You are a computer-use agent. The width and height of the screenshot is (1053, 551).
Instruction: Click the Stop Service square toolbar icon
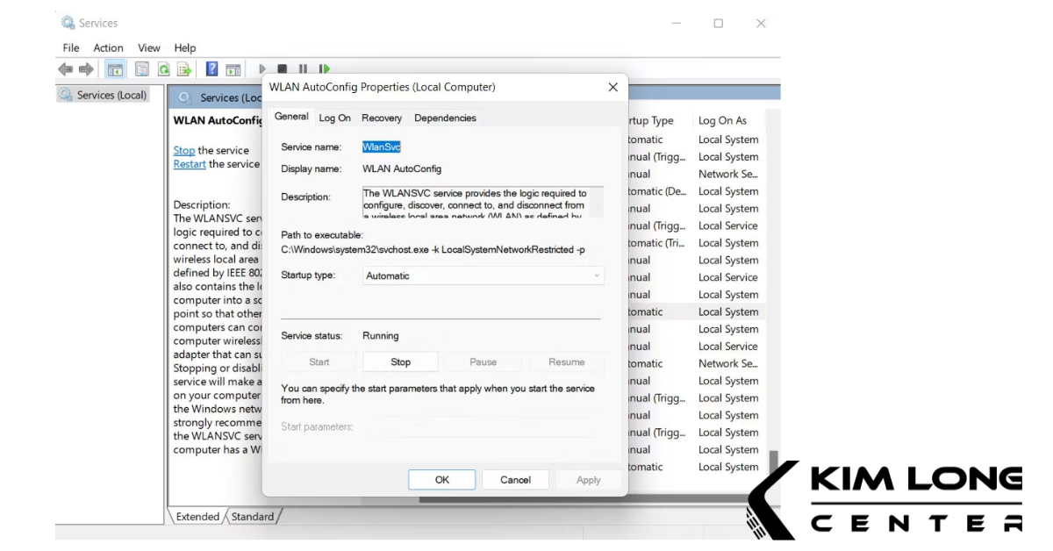click(282, 69)
